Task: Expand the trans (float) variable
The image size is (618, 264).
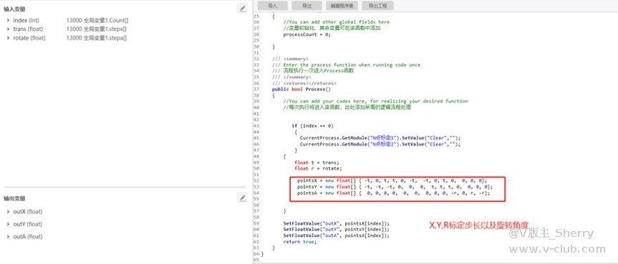Action: pos(9,29)
